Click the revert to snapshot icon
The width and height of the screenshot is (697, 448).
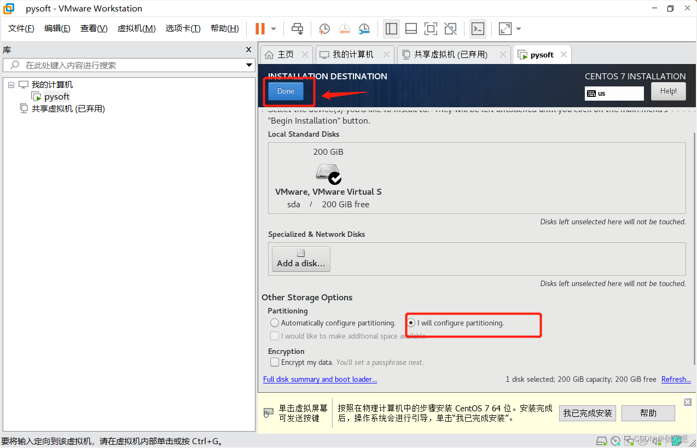coord(344,28)
